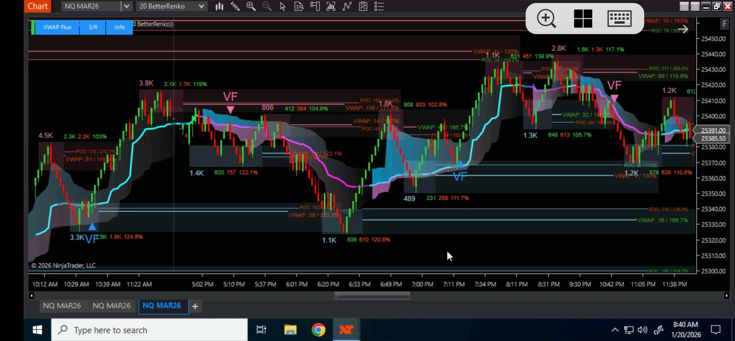
Task: Open Google Chrome from the taskbar
Action: pos(318,330)
